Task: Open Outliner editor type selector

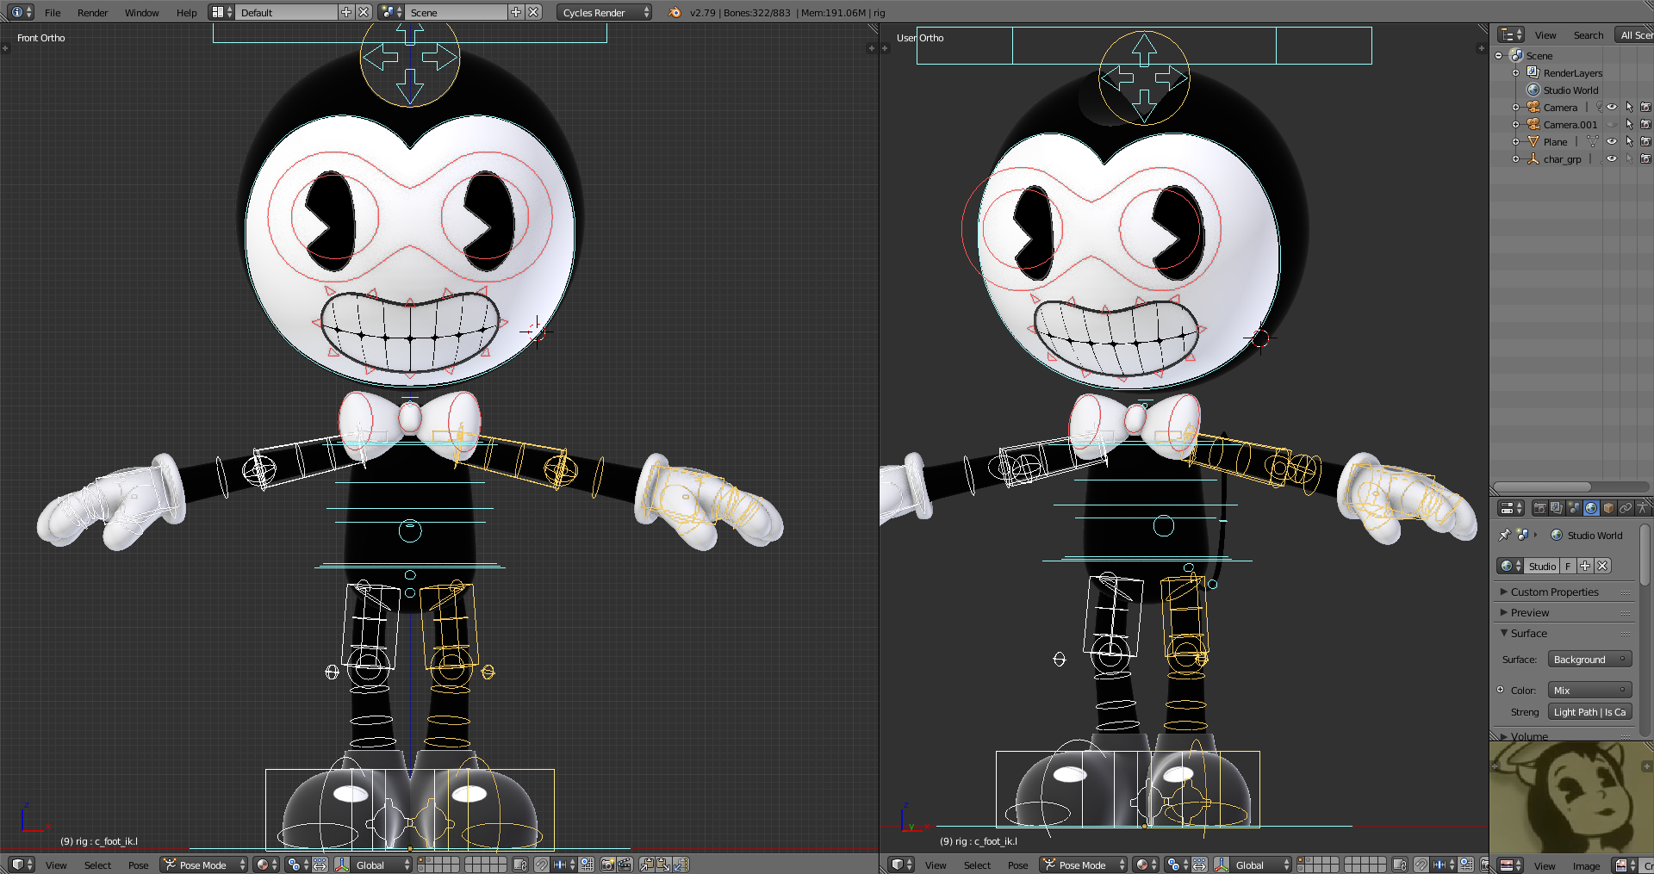Action: (1511, 34)
